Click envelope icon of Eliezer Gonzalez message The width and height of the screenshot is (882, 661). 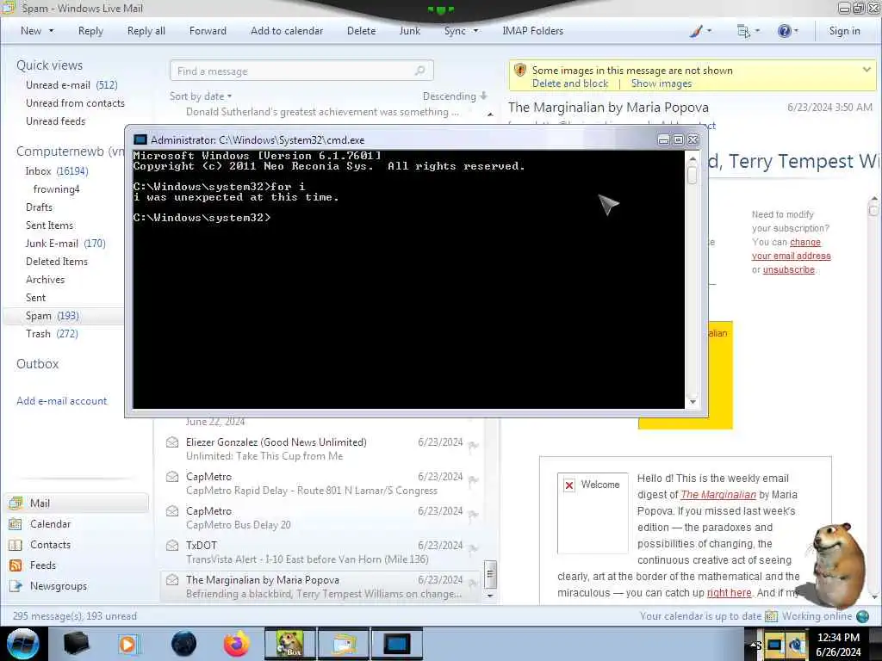click(x=172, y=442)
